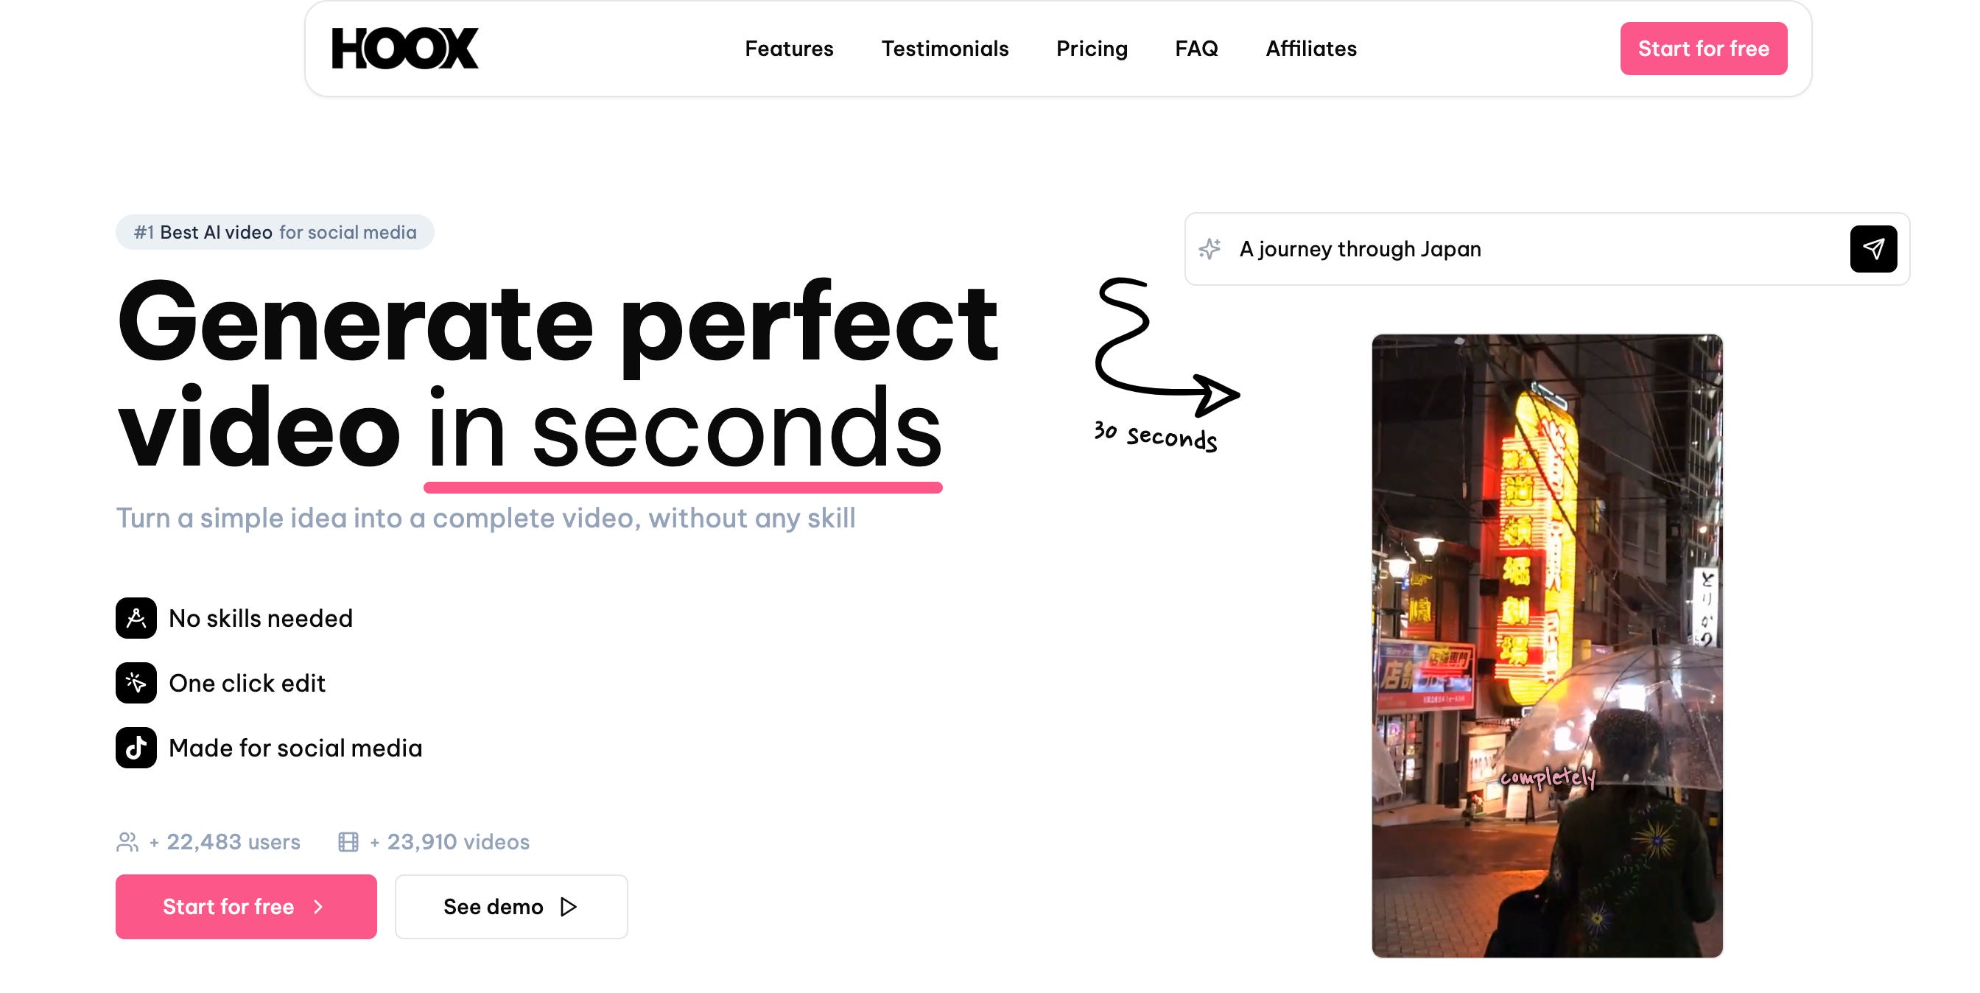
Task: Navigate to FAQ
Action: click(x=1196, y=49)
